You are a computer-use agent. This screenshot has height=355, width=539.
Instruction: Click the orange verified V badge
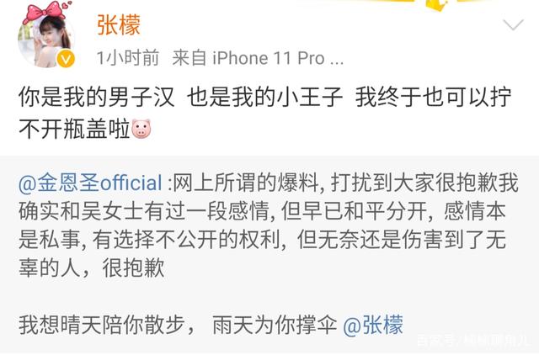[66, 59]
